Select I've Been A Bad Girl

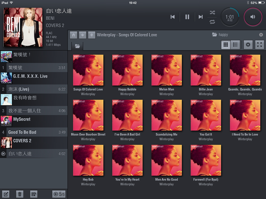127,120
